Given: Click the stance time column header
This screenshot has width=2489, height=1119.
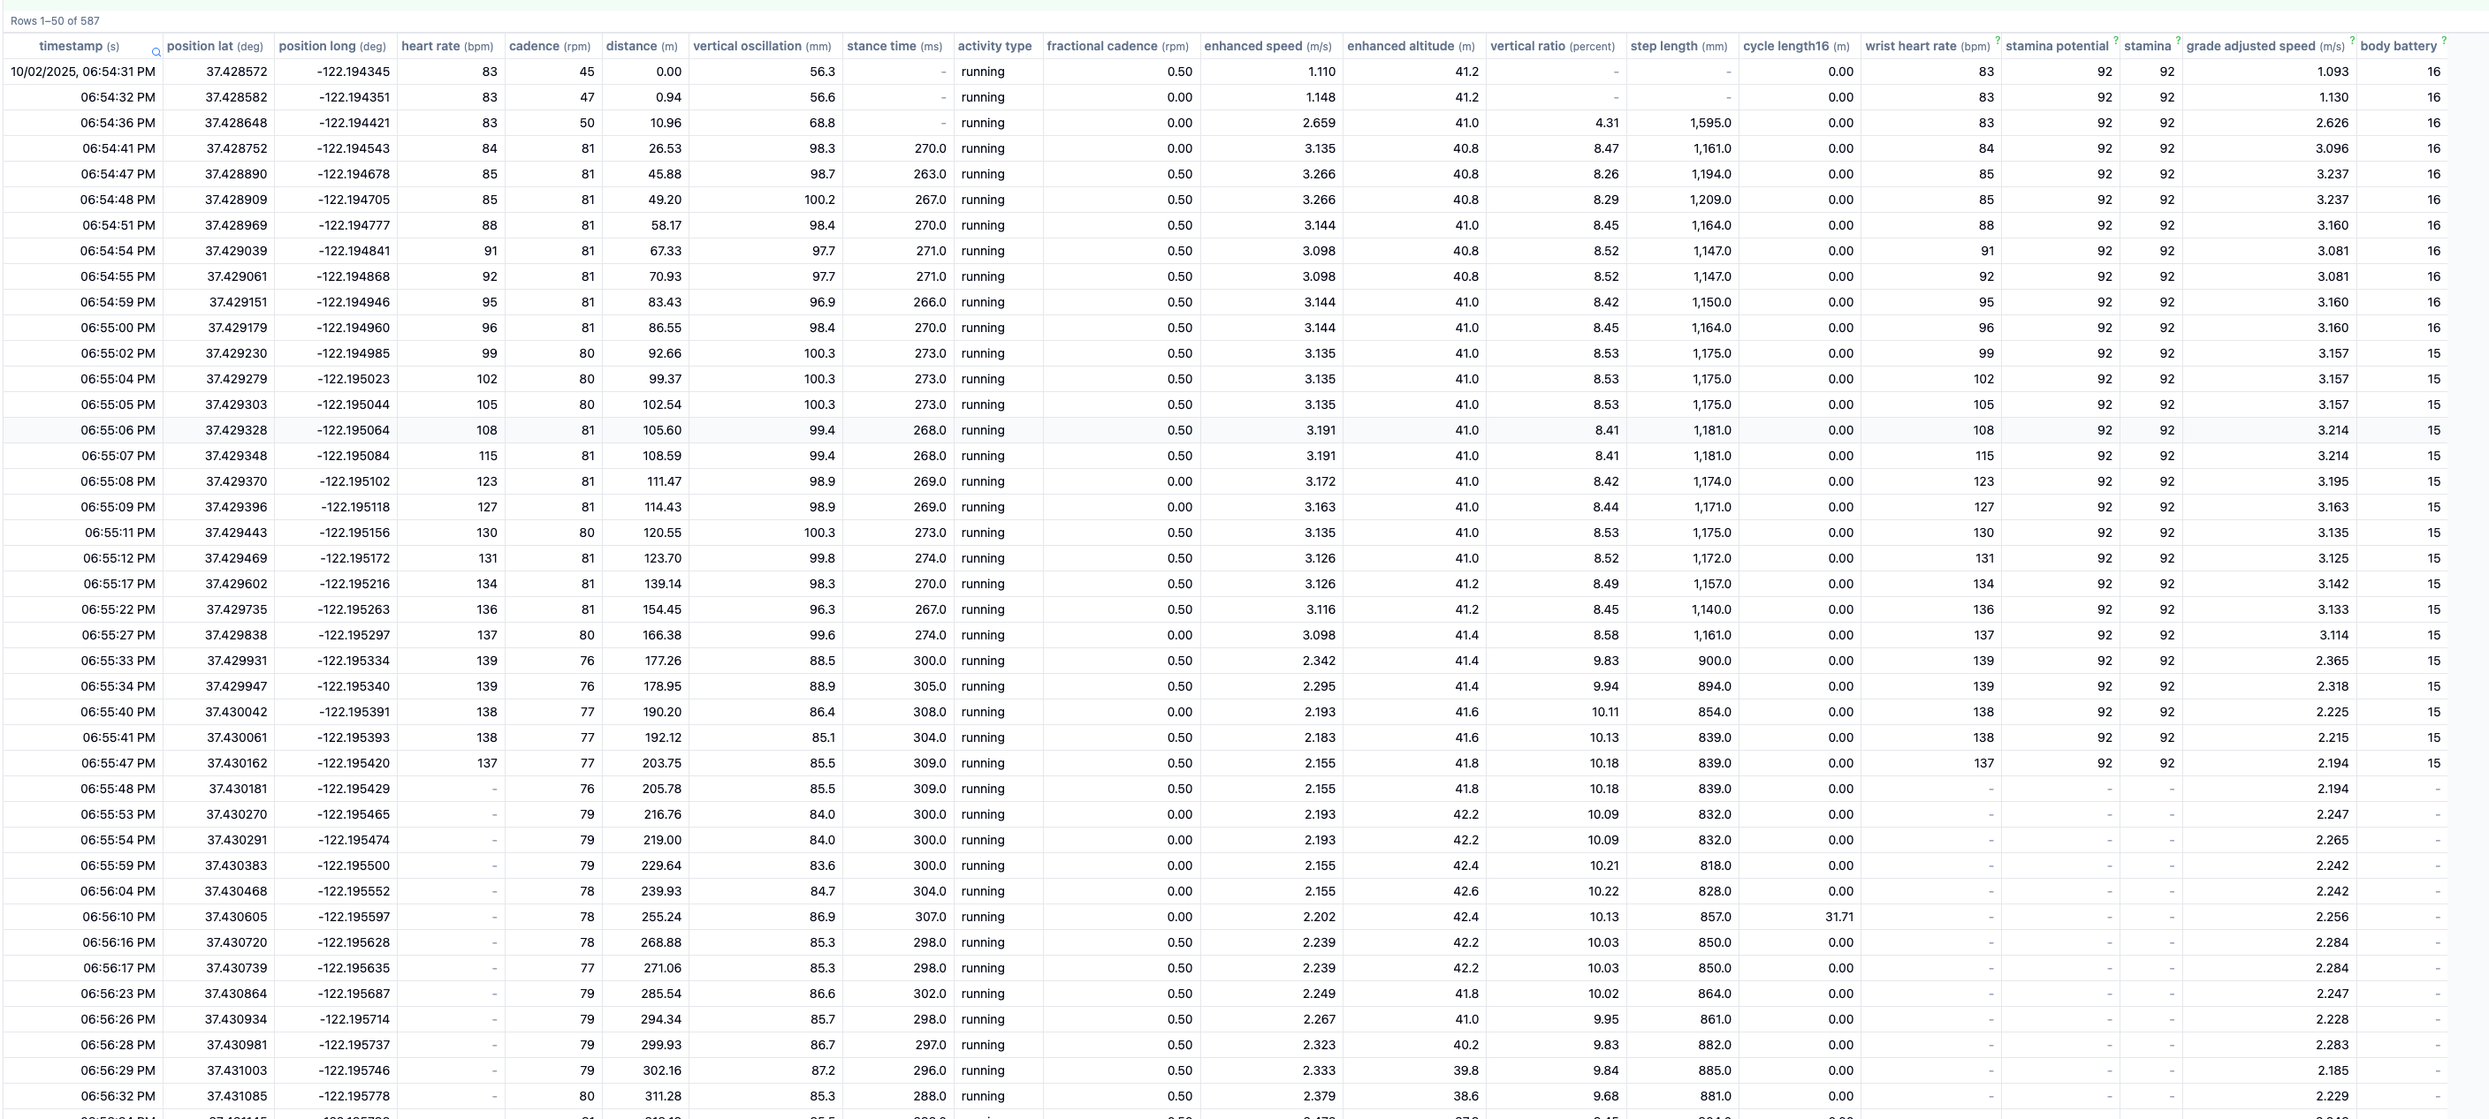Looking at the screenshot, I should 894,46.
